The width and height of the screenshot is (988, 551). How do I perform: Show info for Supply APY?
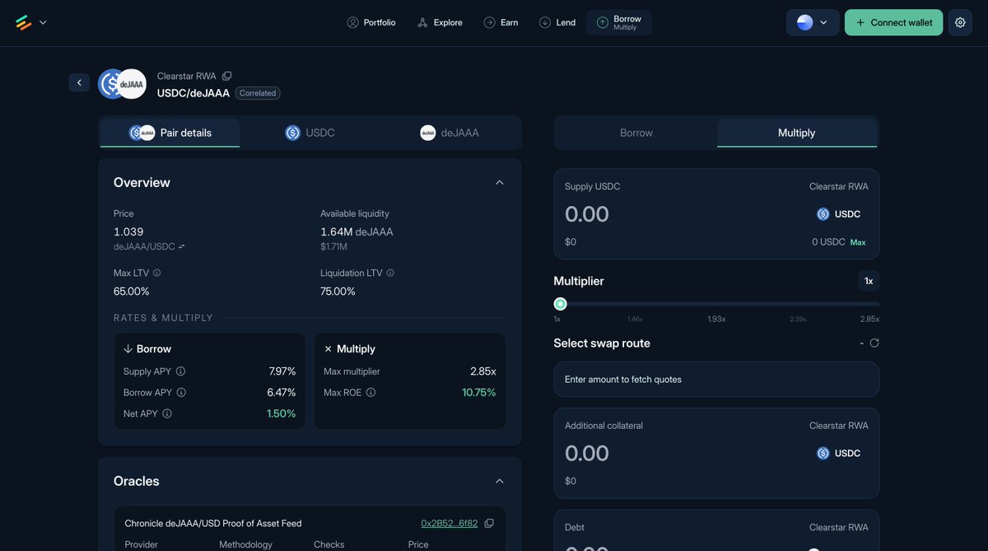coord(180,371)
